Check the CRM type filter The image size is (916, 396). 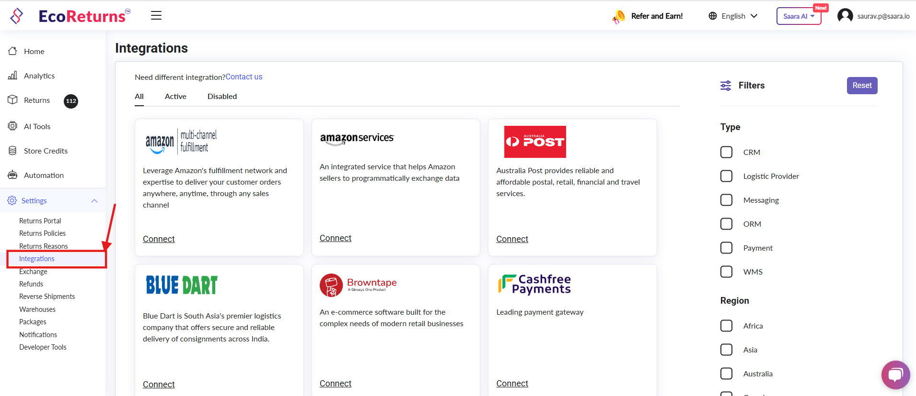point(726,152)
